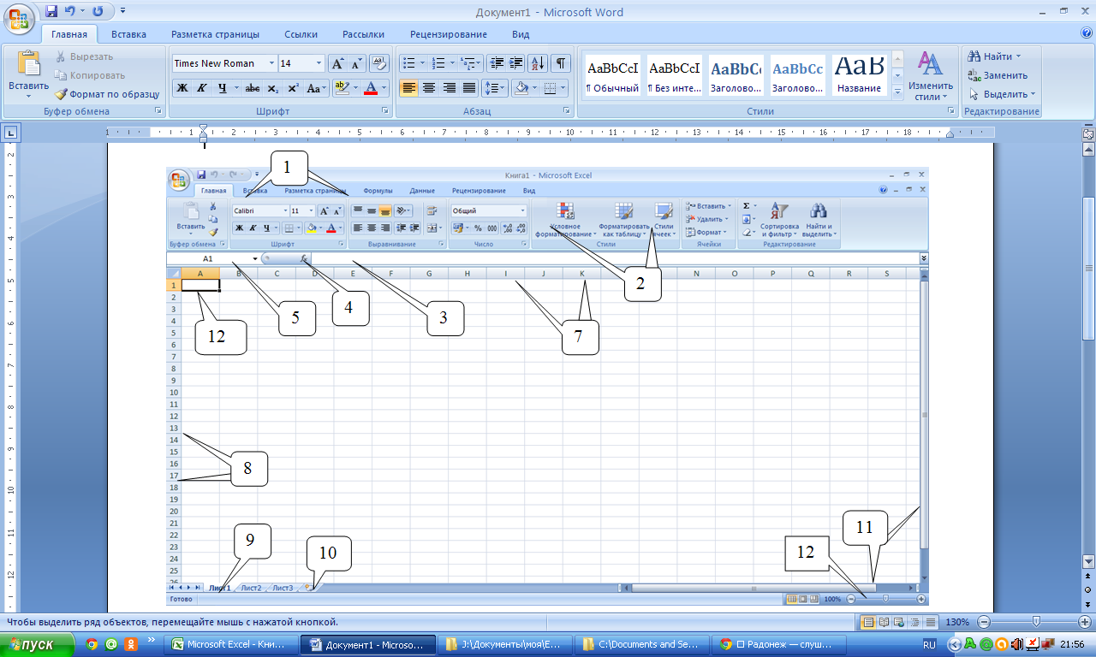Click the Вставить paste icon
1096x657 pixels.
click(x=29, y=63)
